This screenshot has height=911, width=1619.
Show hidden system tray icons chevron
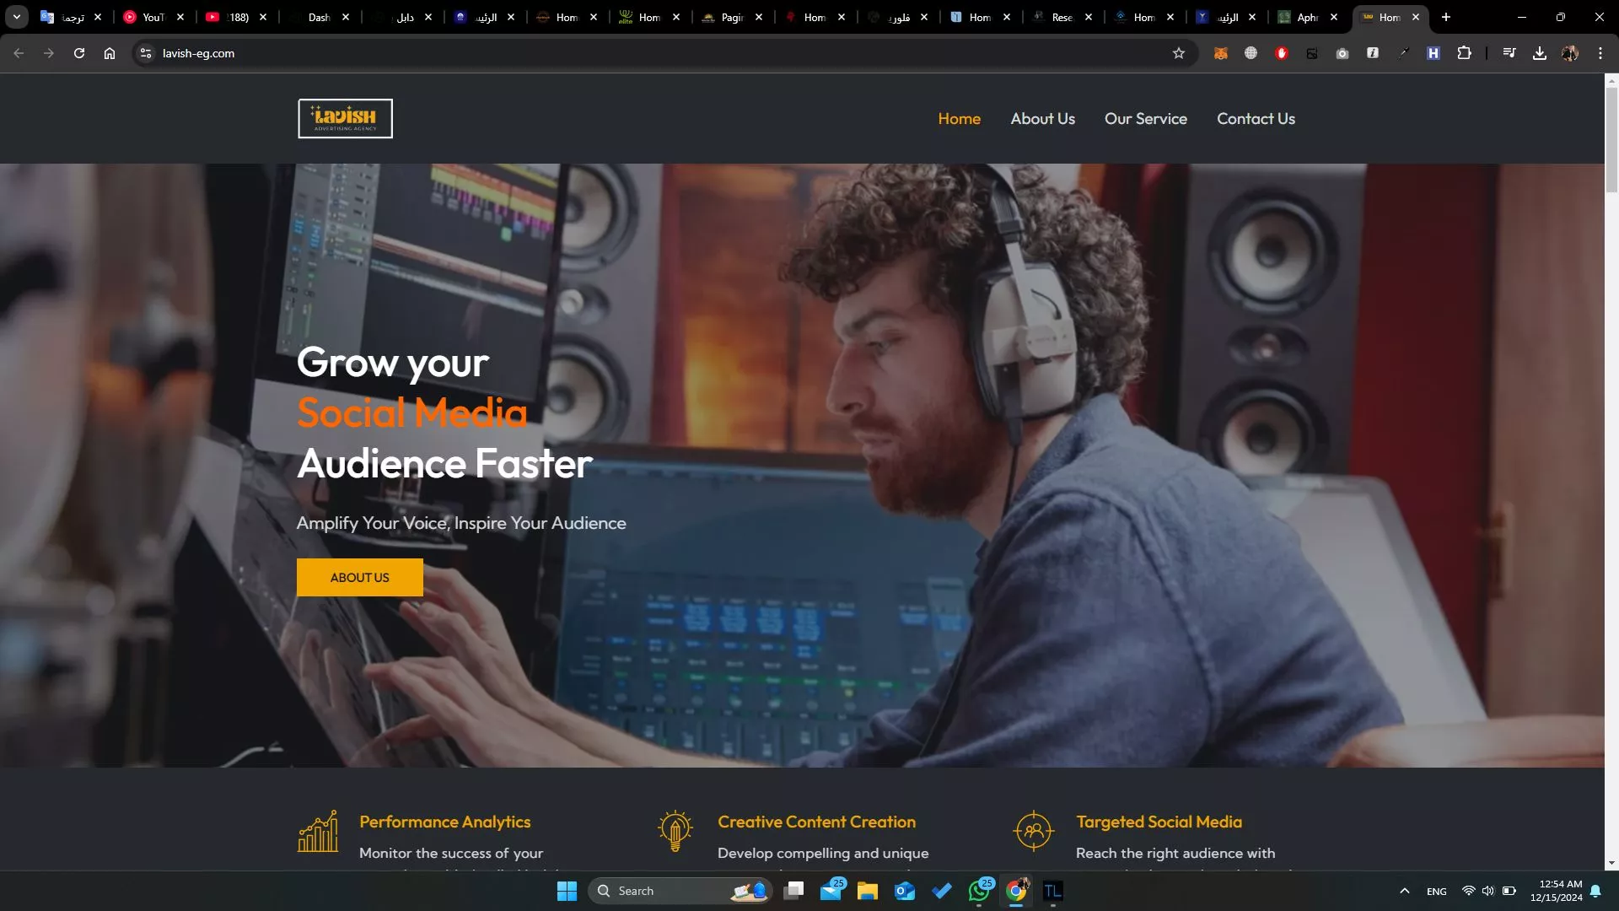click(x=1405, y=891)
